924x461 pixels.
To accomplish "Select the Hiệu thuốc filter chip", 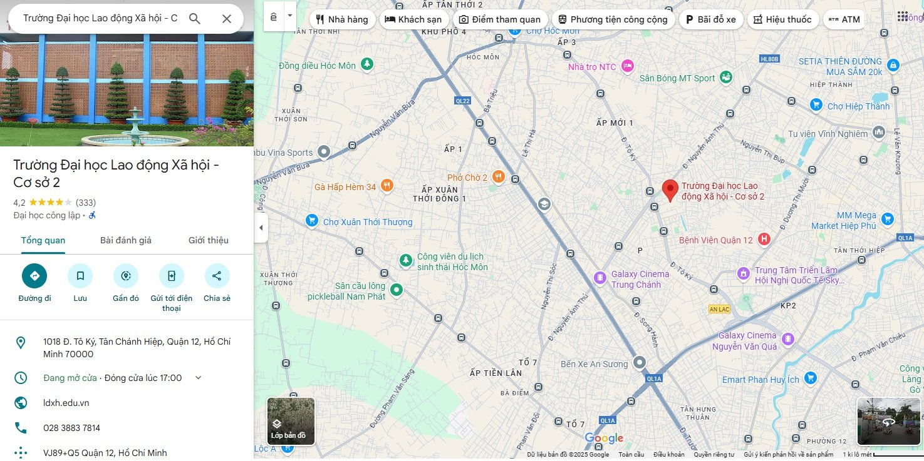I will pos(782,19).
